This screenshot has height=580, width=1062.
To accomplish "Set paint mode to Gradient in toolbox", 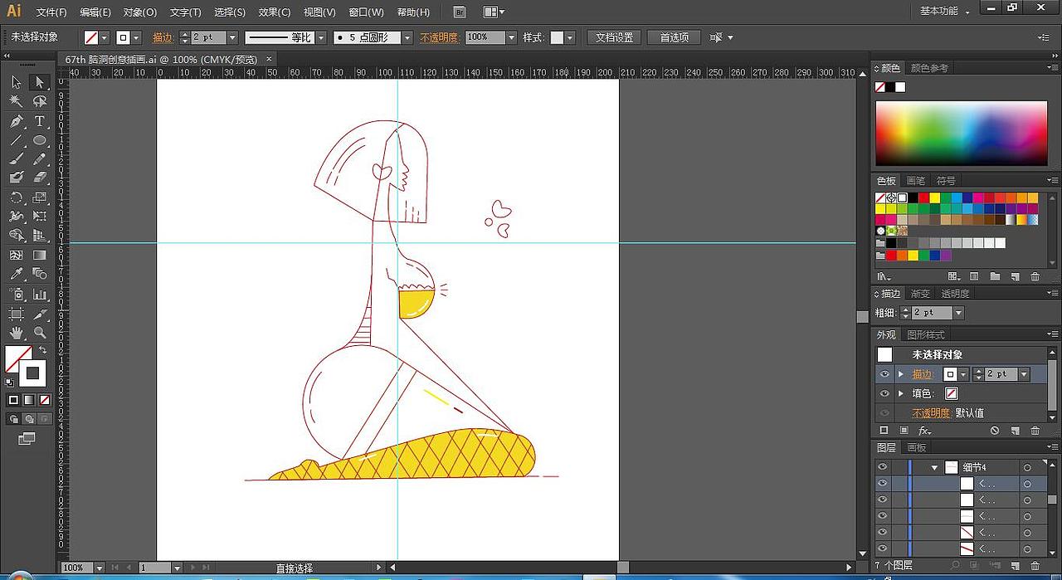I will 27,400.
